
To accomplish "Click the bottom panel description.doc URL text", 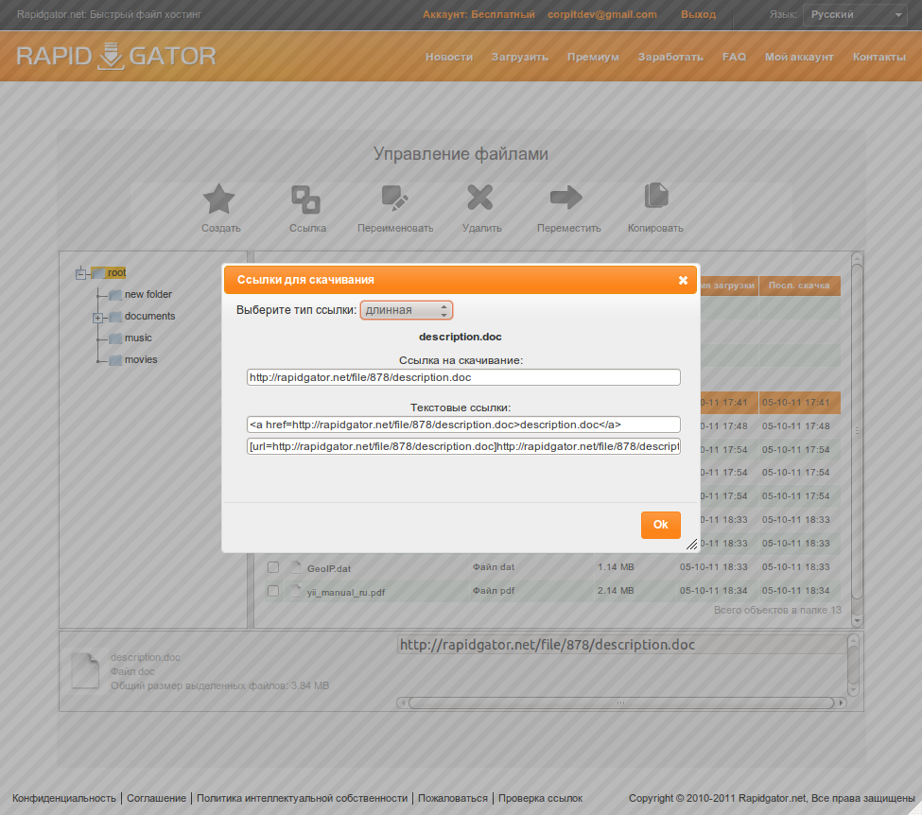I will [547, 645].
